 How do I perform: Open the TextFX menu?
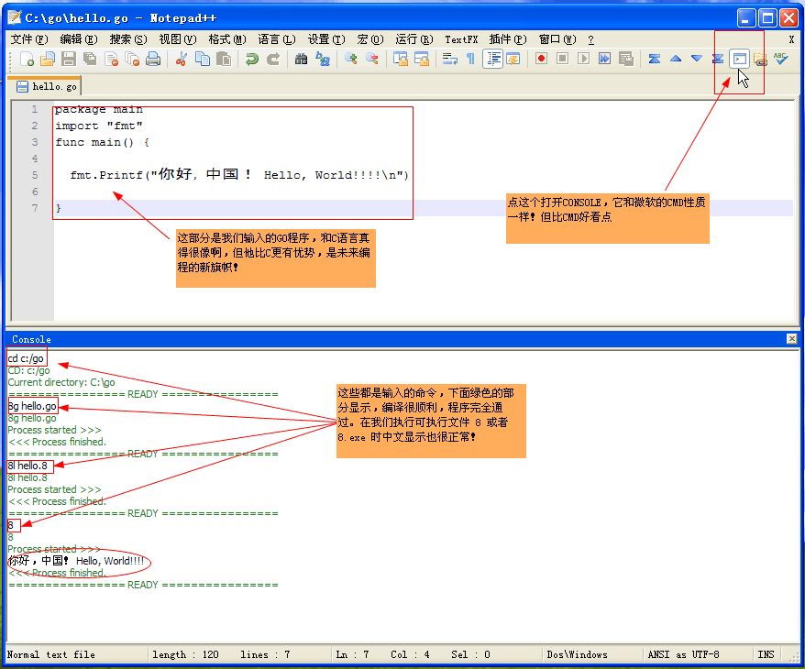click(461, 39)
